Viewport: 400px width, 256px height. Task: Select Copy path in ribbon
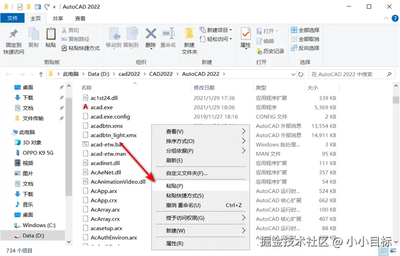(x=75, y=39)
